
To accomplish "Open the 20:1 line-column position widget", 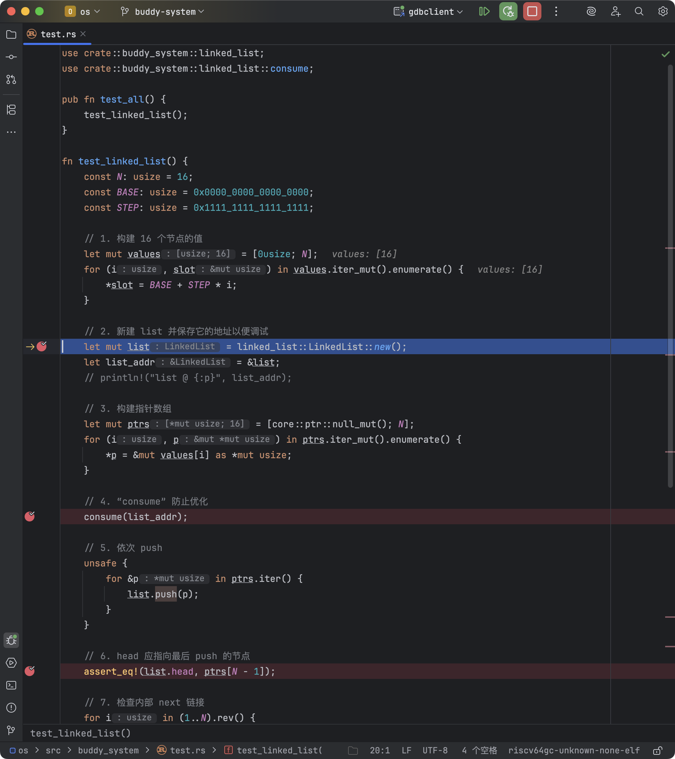I will [x=380, y=751].
